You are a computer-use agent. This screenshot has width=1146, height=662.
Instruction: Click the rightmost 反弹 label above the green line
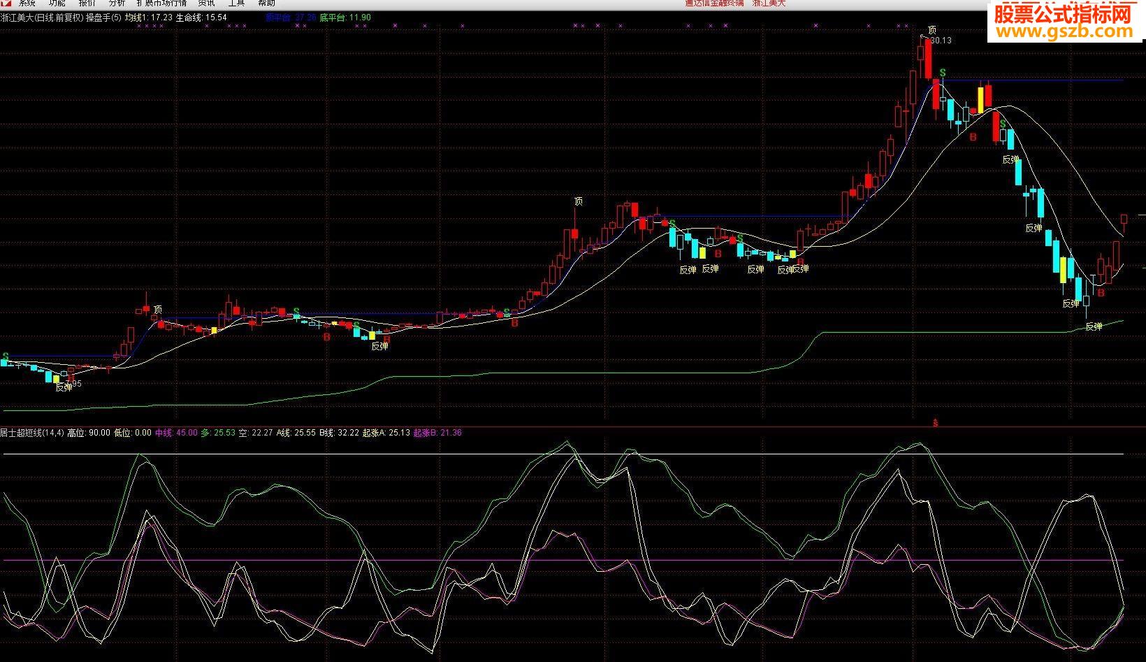tap(1094, 326)
